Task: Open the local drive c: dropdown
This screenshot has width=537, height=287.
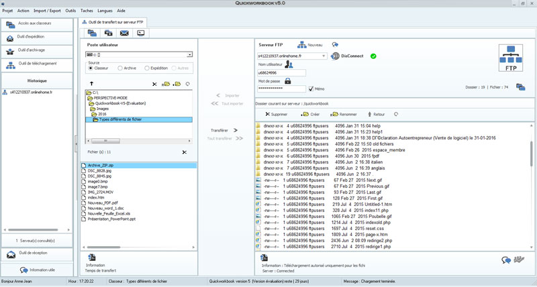Action: [190, 54]
